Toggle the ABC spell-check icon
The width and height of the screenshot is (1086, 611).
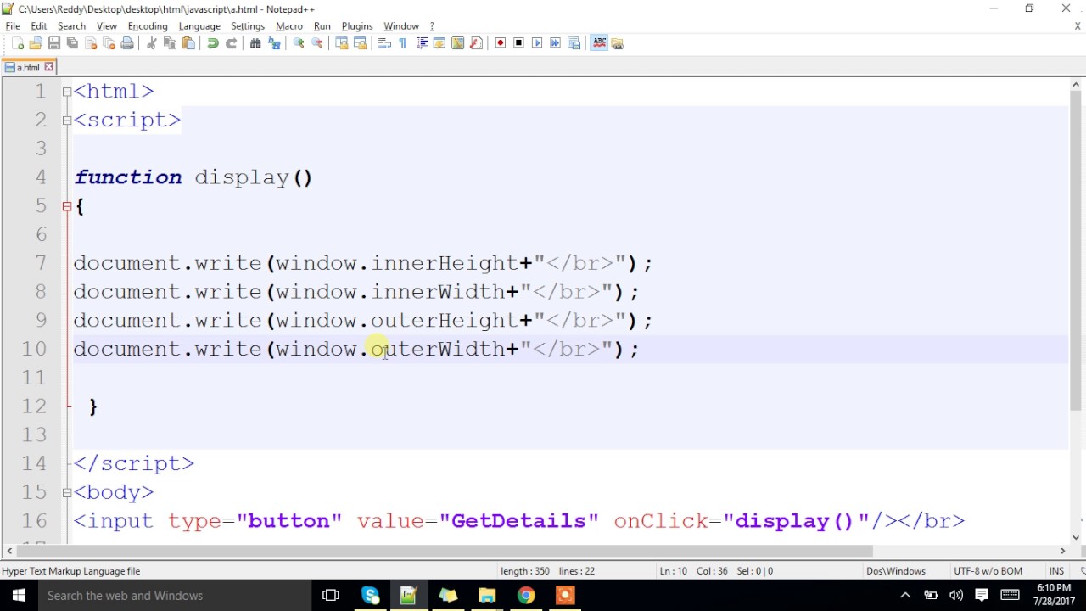pyautogui.click(x=599, y=43)
